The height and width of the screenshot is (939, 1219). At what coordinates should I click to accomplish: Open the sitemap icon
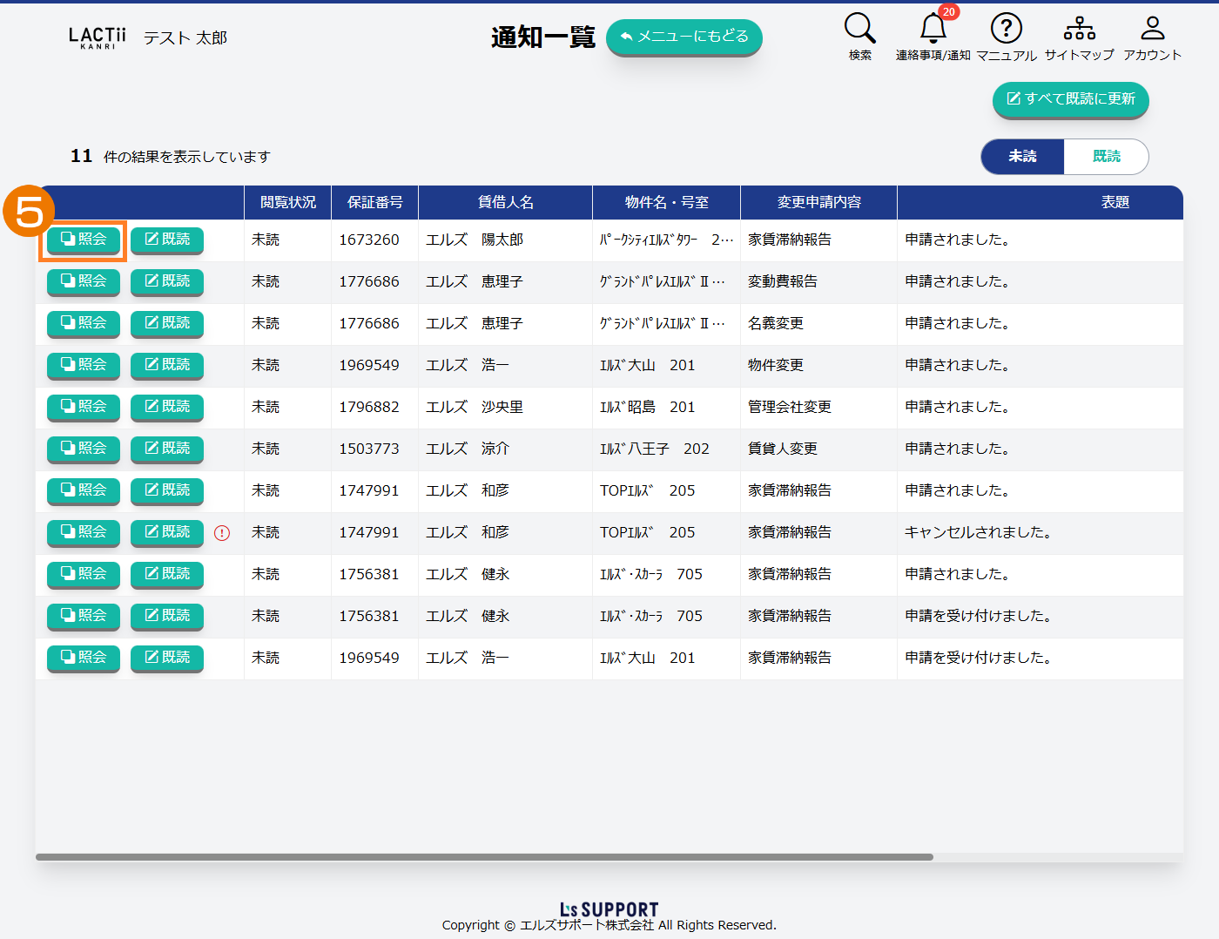click(x=1079, y=29)
